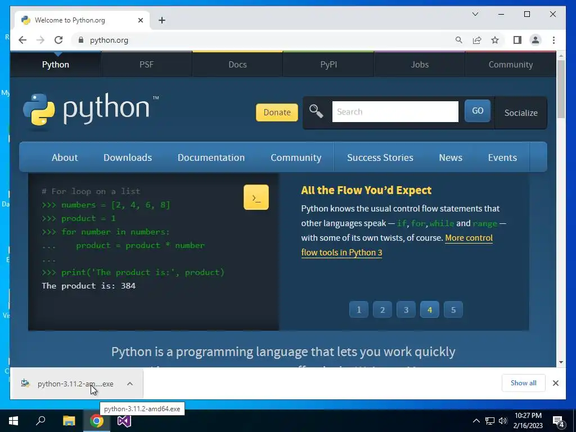Image resolution: width=576 pixels, height=432 pixels.
Task: Switch to the Jobs tab
Action: 420,64
